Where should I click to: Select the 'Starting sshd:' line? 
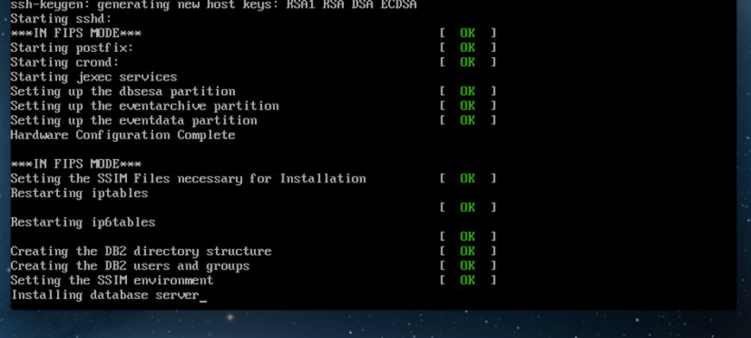coord(60,19)
